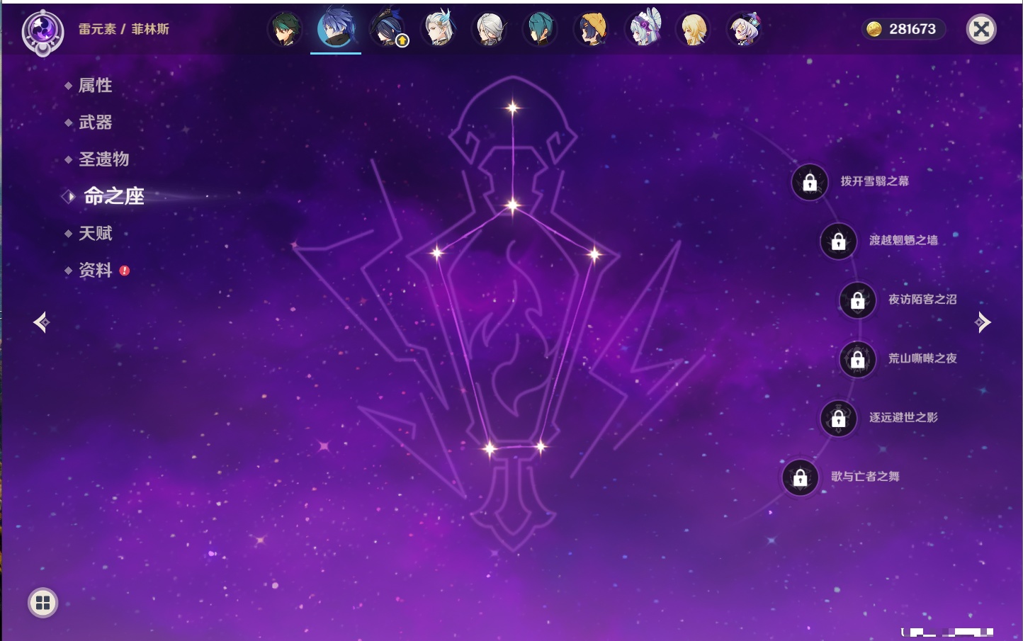
Task: Open the 属性 attributes tab
Action: coord(95,86)
